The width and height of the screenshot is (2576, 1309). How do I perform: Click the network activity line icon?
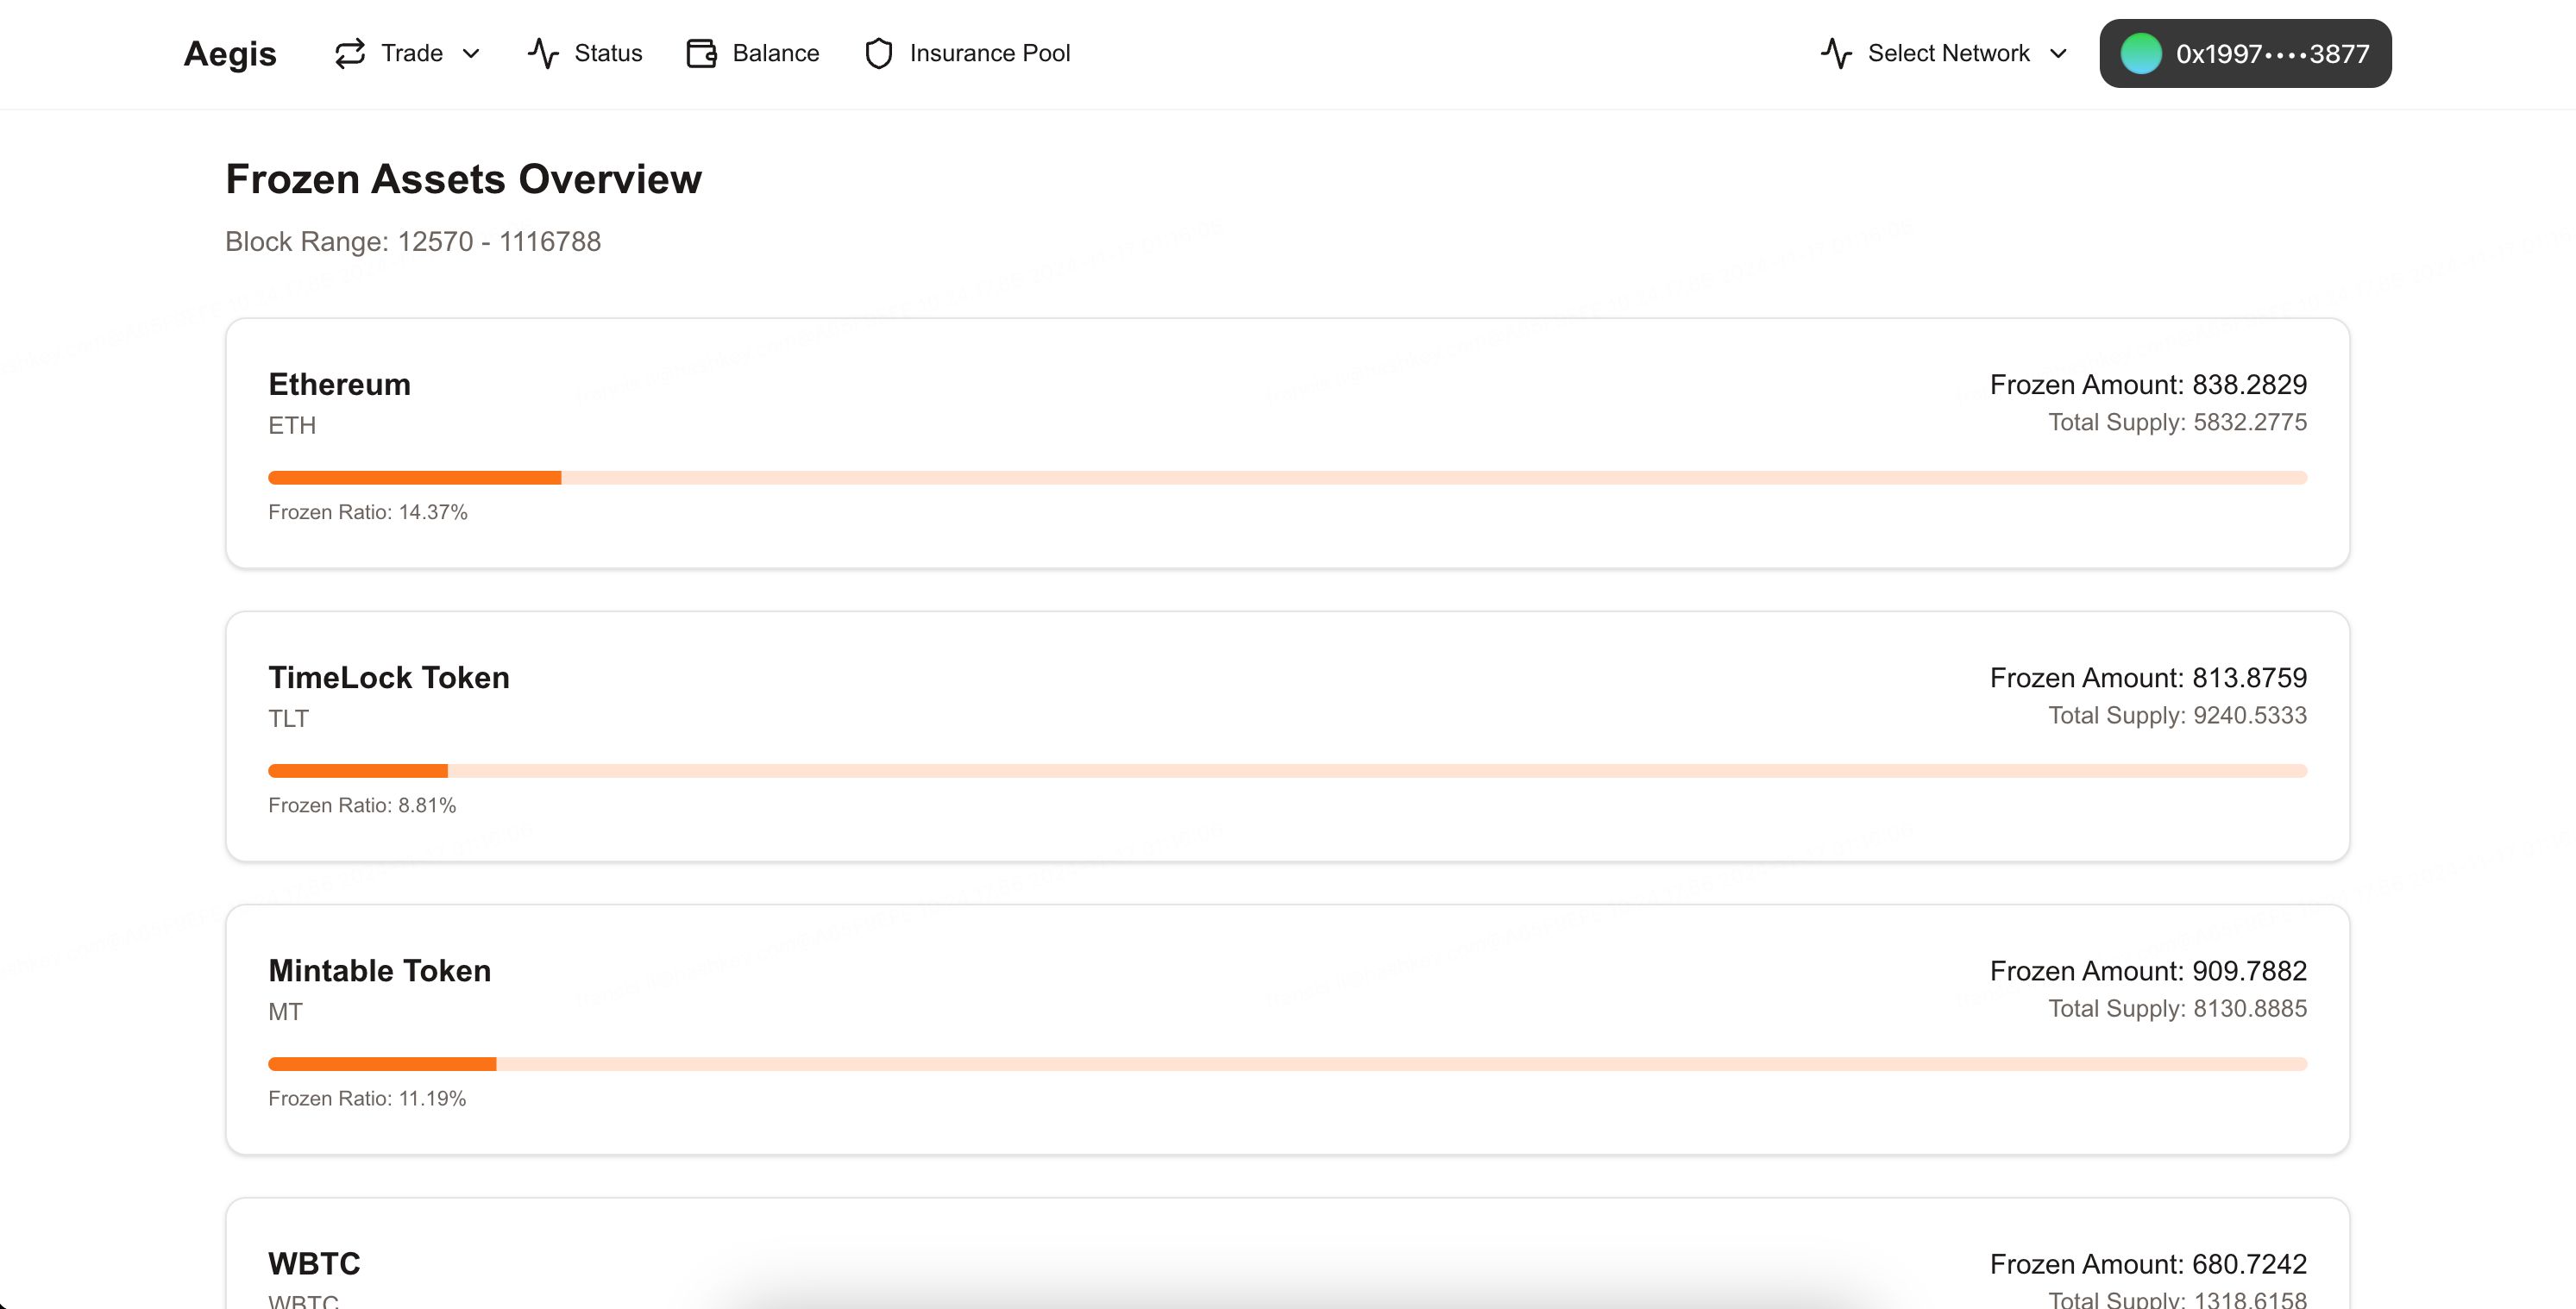1837,52
